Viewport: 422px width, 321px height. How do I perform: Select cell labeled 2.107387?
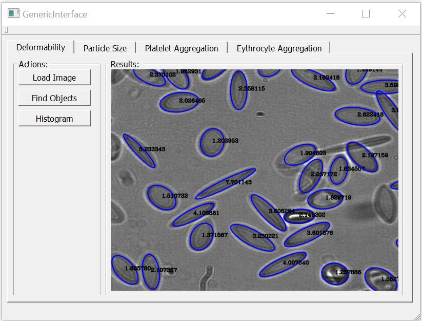click(x=151, y=272)
